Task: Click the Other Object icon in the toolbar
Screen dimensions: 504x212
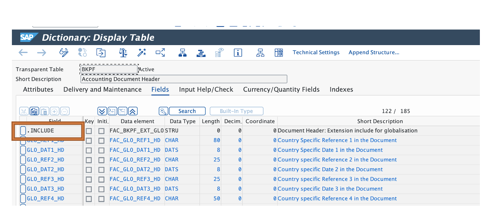Action: (x=101, y=53)
